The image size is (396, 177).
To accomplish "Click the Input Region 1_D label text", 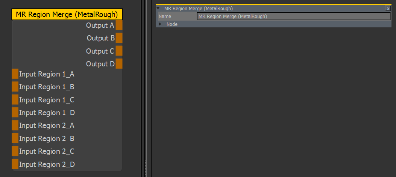I will click(x=47, y=113).
